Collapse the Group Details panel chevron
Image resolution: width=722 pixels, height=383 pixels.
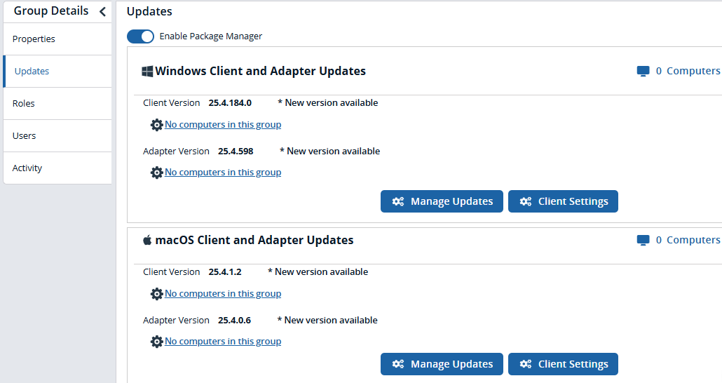click(x=102, y=11)
